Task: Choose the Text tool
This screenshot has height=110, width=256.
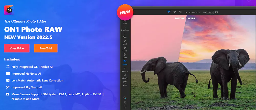Action: [x=125, y=35]
